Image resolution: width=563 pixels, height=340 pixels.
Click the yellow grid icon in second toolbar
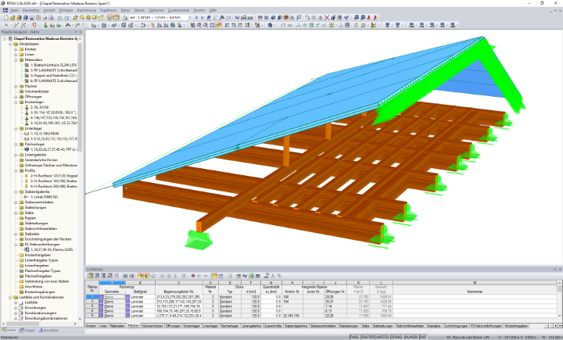[331, 25]
